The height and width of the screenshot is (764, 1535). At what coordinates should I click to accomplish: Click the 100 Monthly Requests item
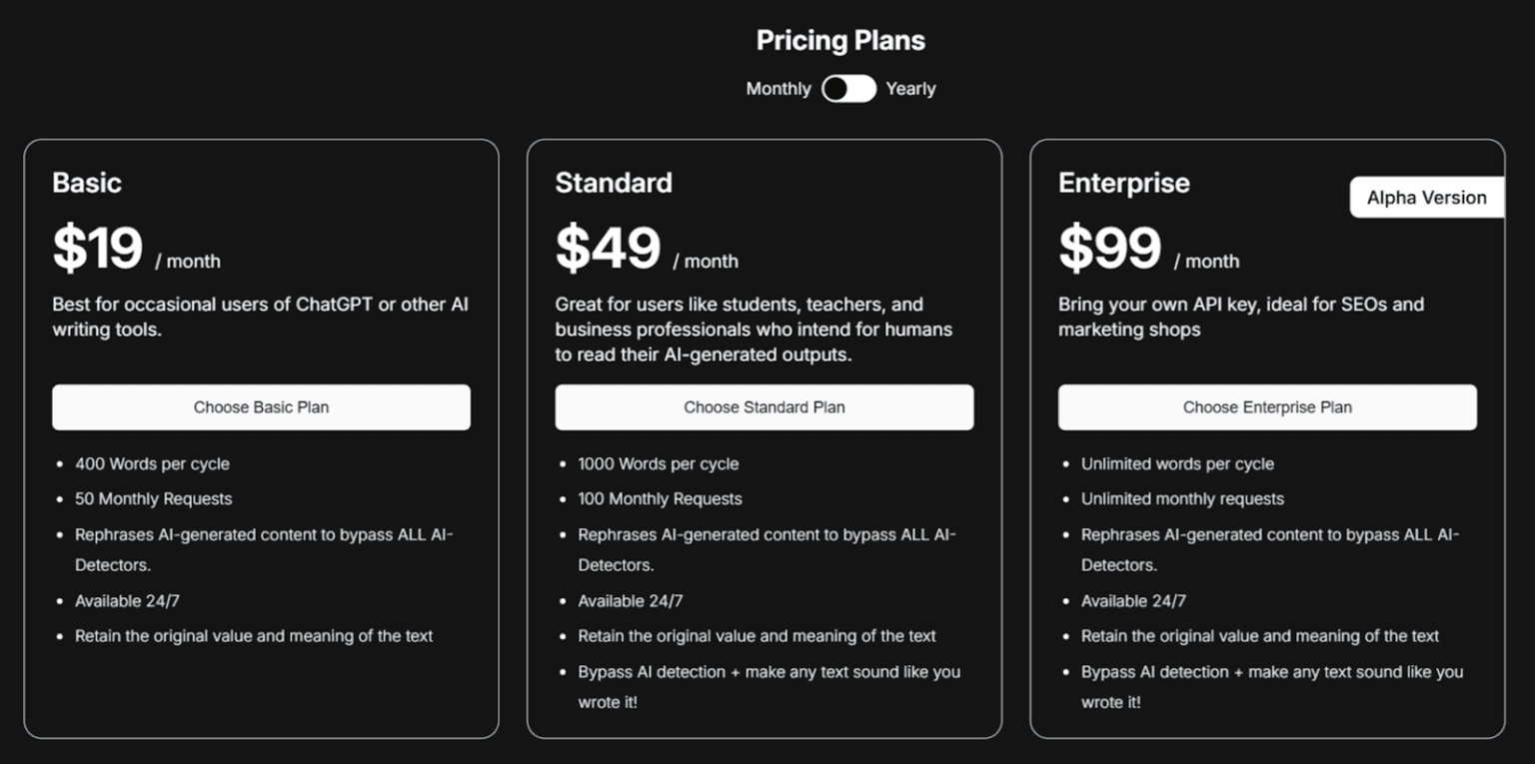pos(660,499)
